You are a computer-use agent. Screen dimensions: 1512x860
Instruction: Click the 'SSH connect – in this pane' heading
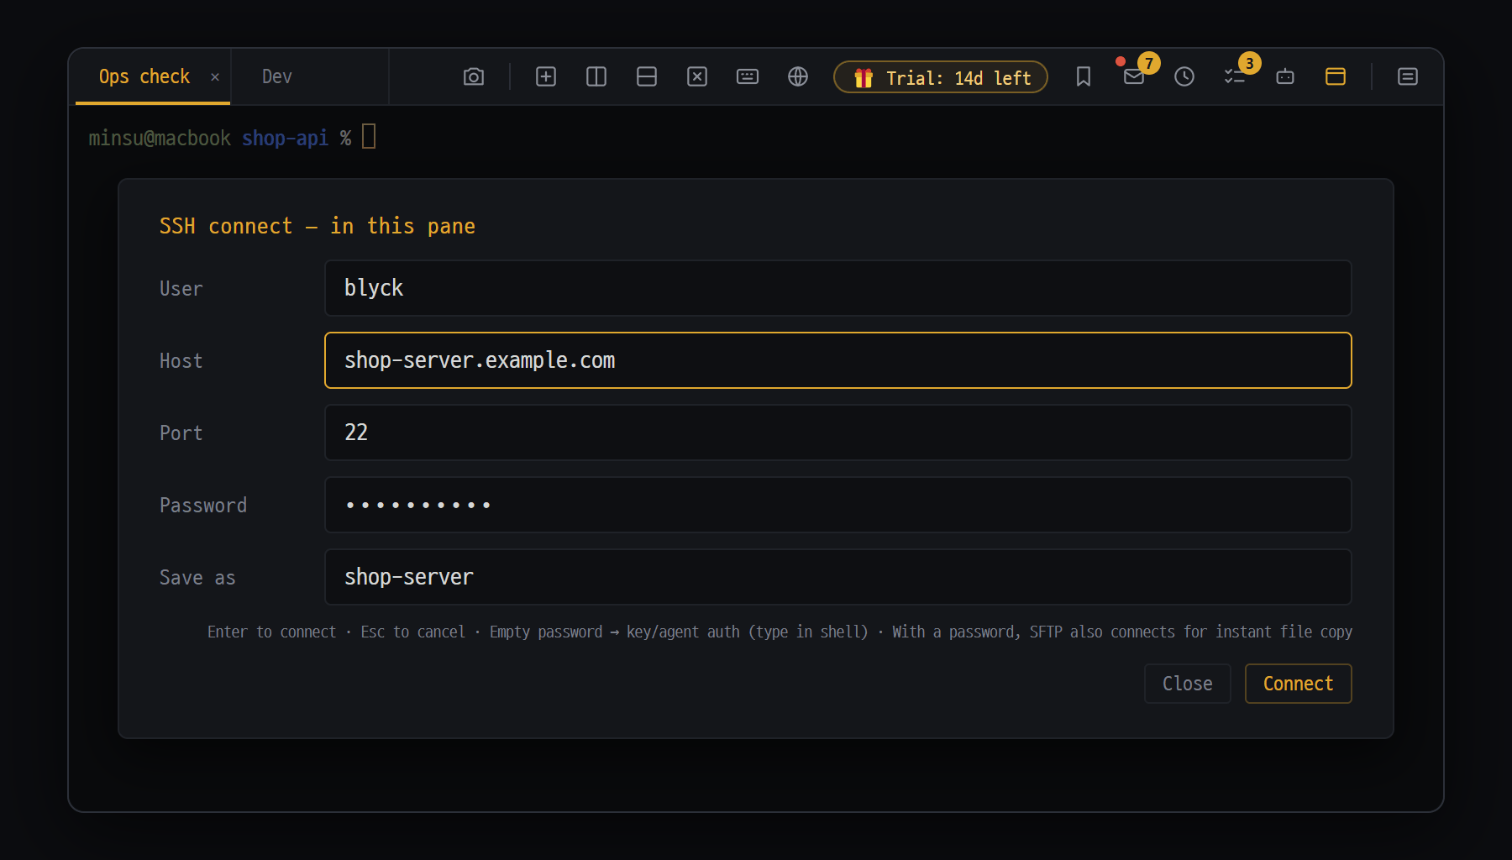(318, 226)
